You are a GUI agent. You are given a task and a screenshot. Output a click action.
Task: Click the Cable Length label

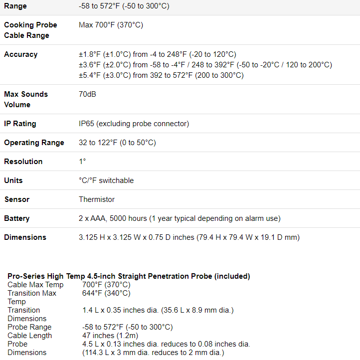coord(29,336)
